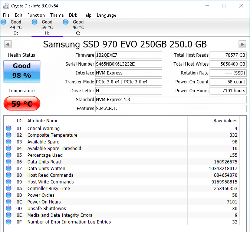Screen dimensions: 250x232
Task: Select the C: drive tab
Action: (78, 27)
